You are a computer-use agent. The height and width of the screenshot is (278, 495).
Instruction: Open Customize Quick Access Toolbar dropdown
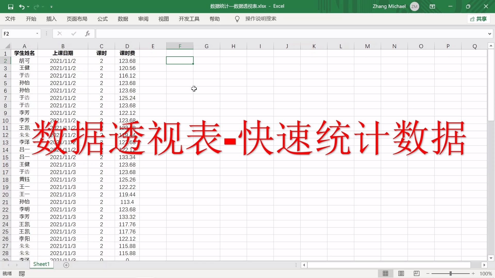click(52, 7)
